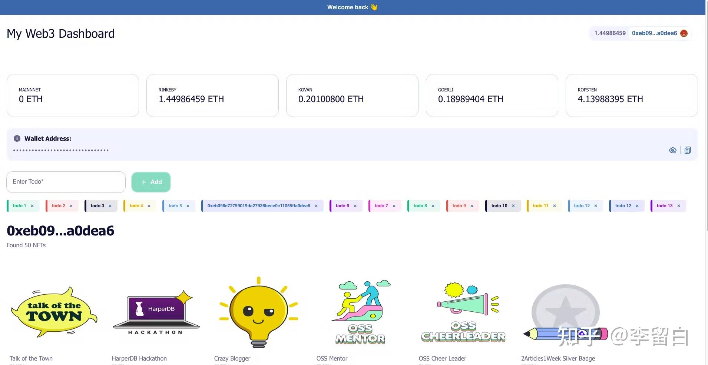Click the wallet avatar in the top right

coord(684,33)
